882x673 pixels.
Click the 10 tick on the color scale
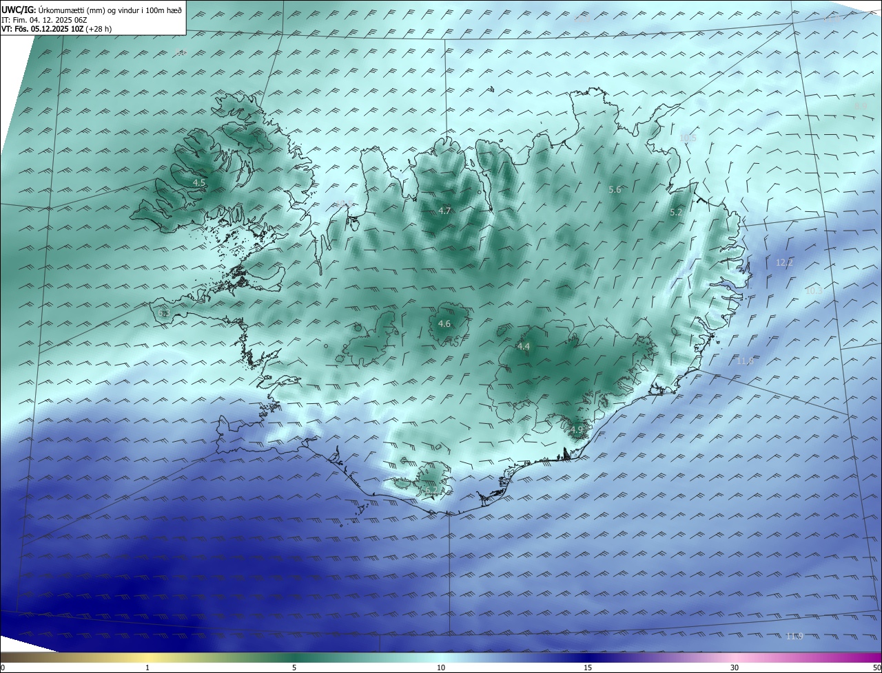[441, 667]
